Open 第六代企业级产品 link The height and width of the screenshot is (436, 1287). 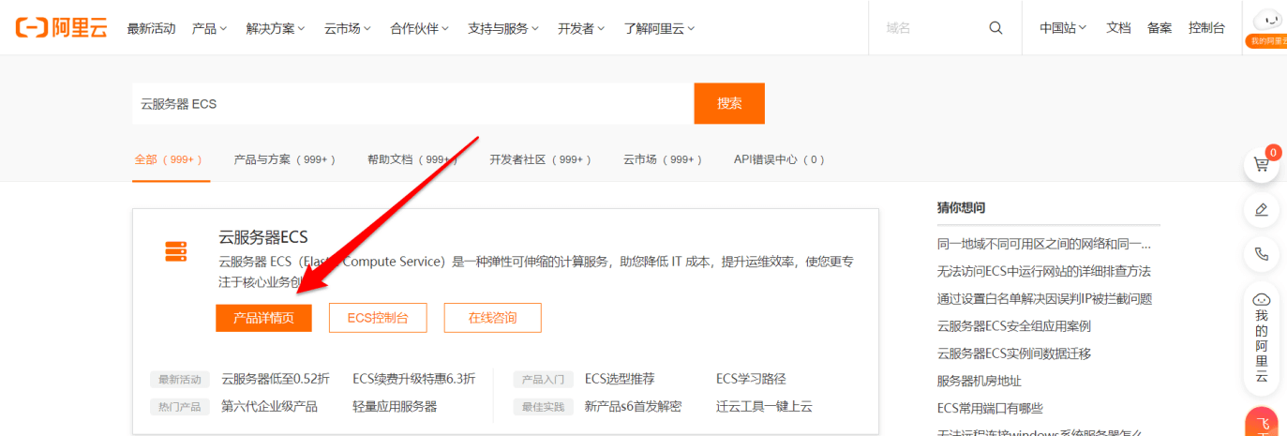coord(269,406)
